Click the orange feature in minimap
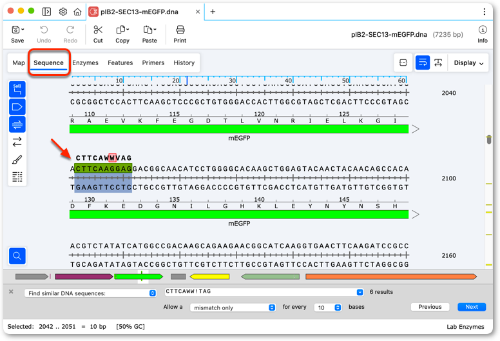Viewport: 500px width, 341px height. tap(391, 277)
